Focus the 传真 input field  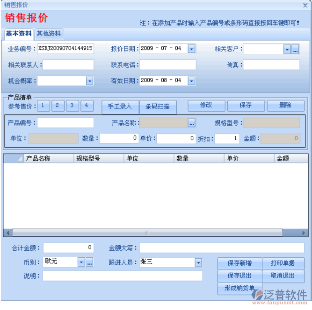point(271,65)
